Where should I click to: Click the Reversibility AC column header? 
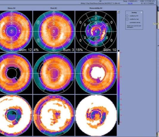click(x=96, y=8)
